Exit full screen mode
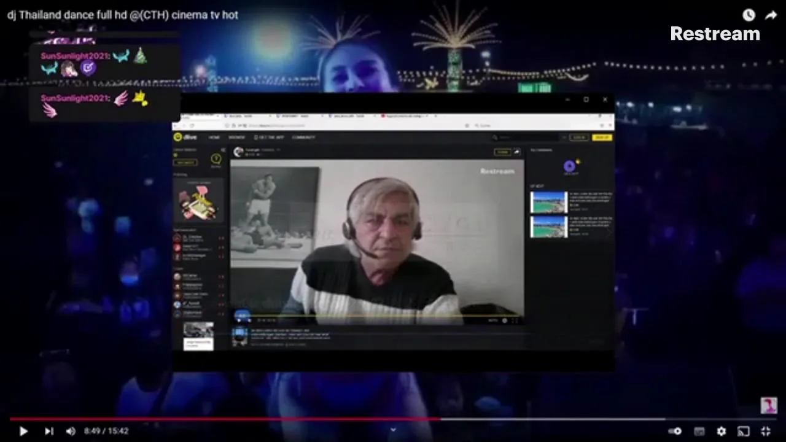 click(766, 432)
